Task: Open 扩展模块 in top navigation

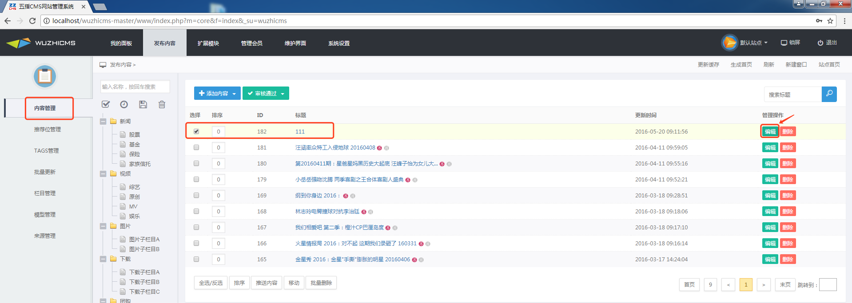Action: [208, 43]
